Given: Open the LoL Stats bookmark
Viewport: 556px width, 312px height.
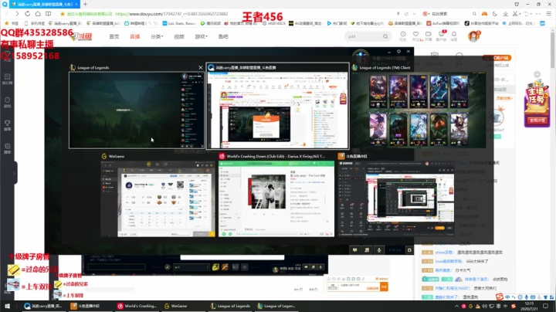Looking at the screenshot, I should 179,23.
